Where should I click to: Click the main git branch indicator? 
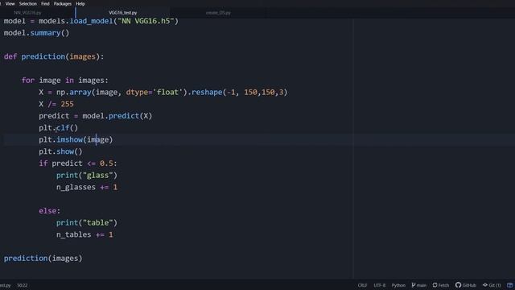(x=418, y=285)
